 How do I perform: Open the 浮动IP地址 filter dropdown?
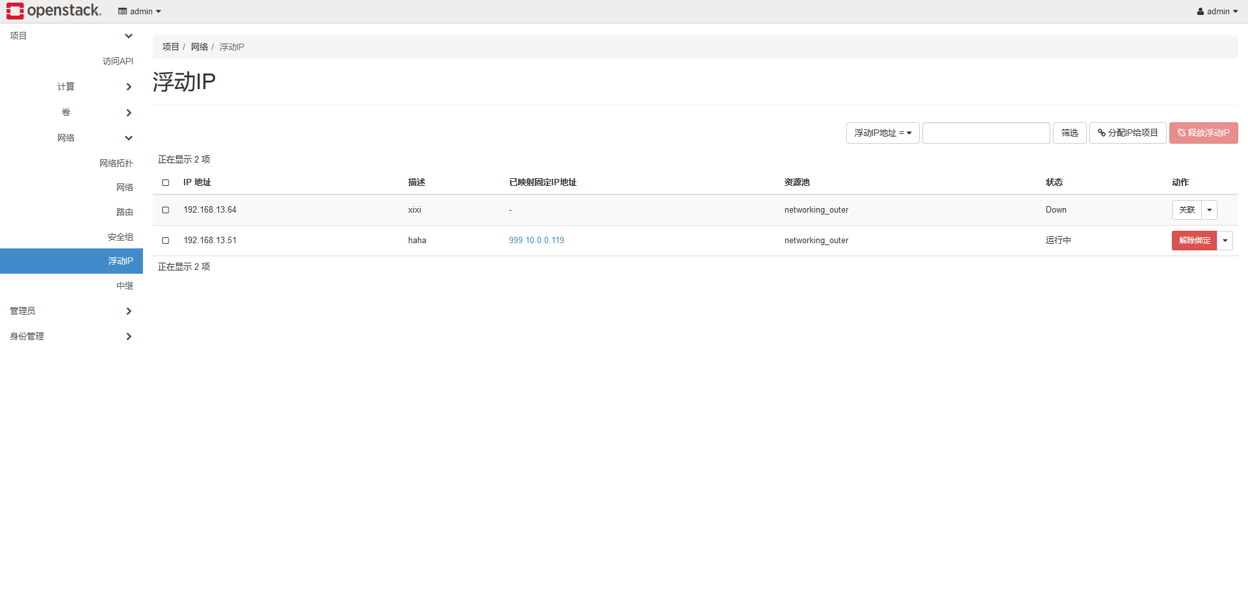pos(882,133)
